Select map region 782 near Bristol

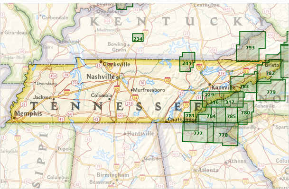click(270, 73)
